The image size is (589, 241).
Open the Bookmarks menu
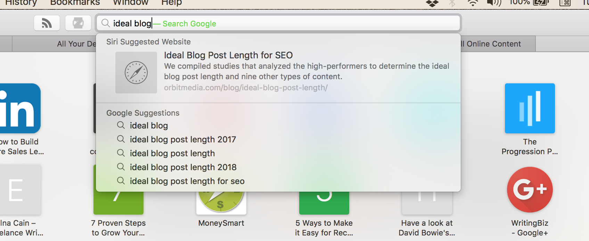[x=75, y=3]
